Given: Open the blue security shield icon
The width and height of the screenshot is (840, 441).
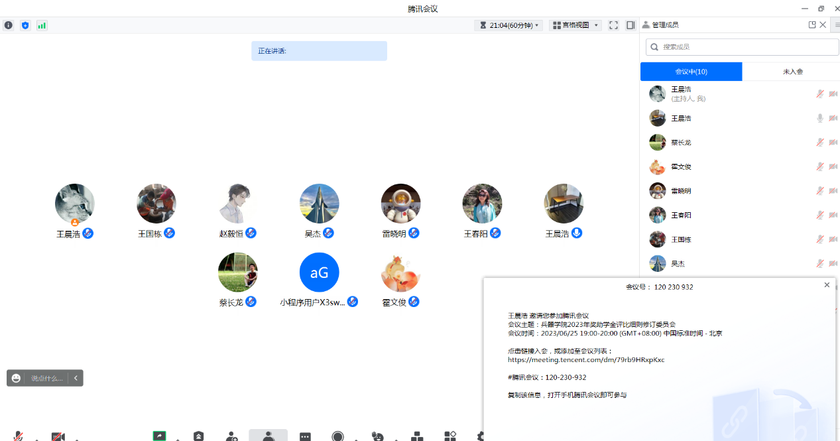Looking at the screenshot, I should pos(25,25).
